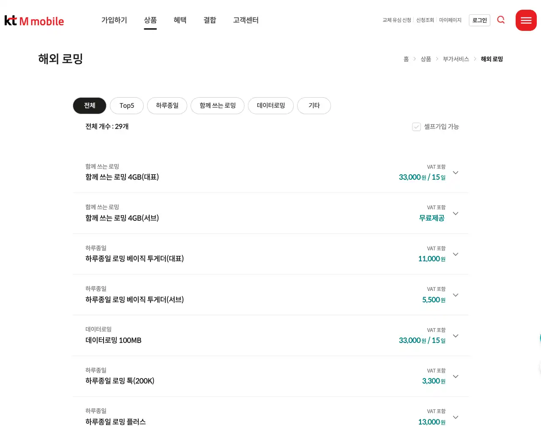Select the 전체 filter chip
Screen dimensions: 541x433
tap(89, 106)
